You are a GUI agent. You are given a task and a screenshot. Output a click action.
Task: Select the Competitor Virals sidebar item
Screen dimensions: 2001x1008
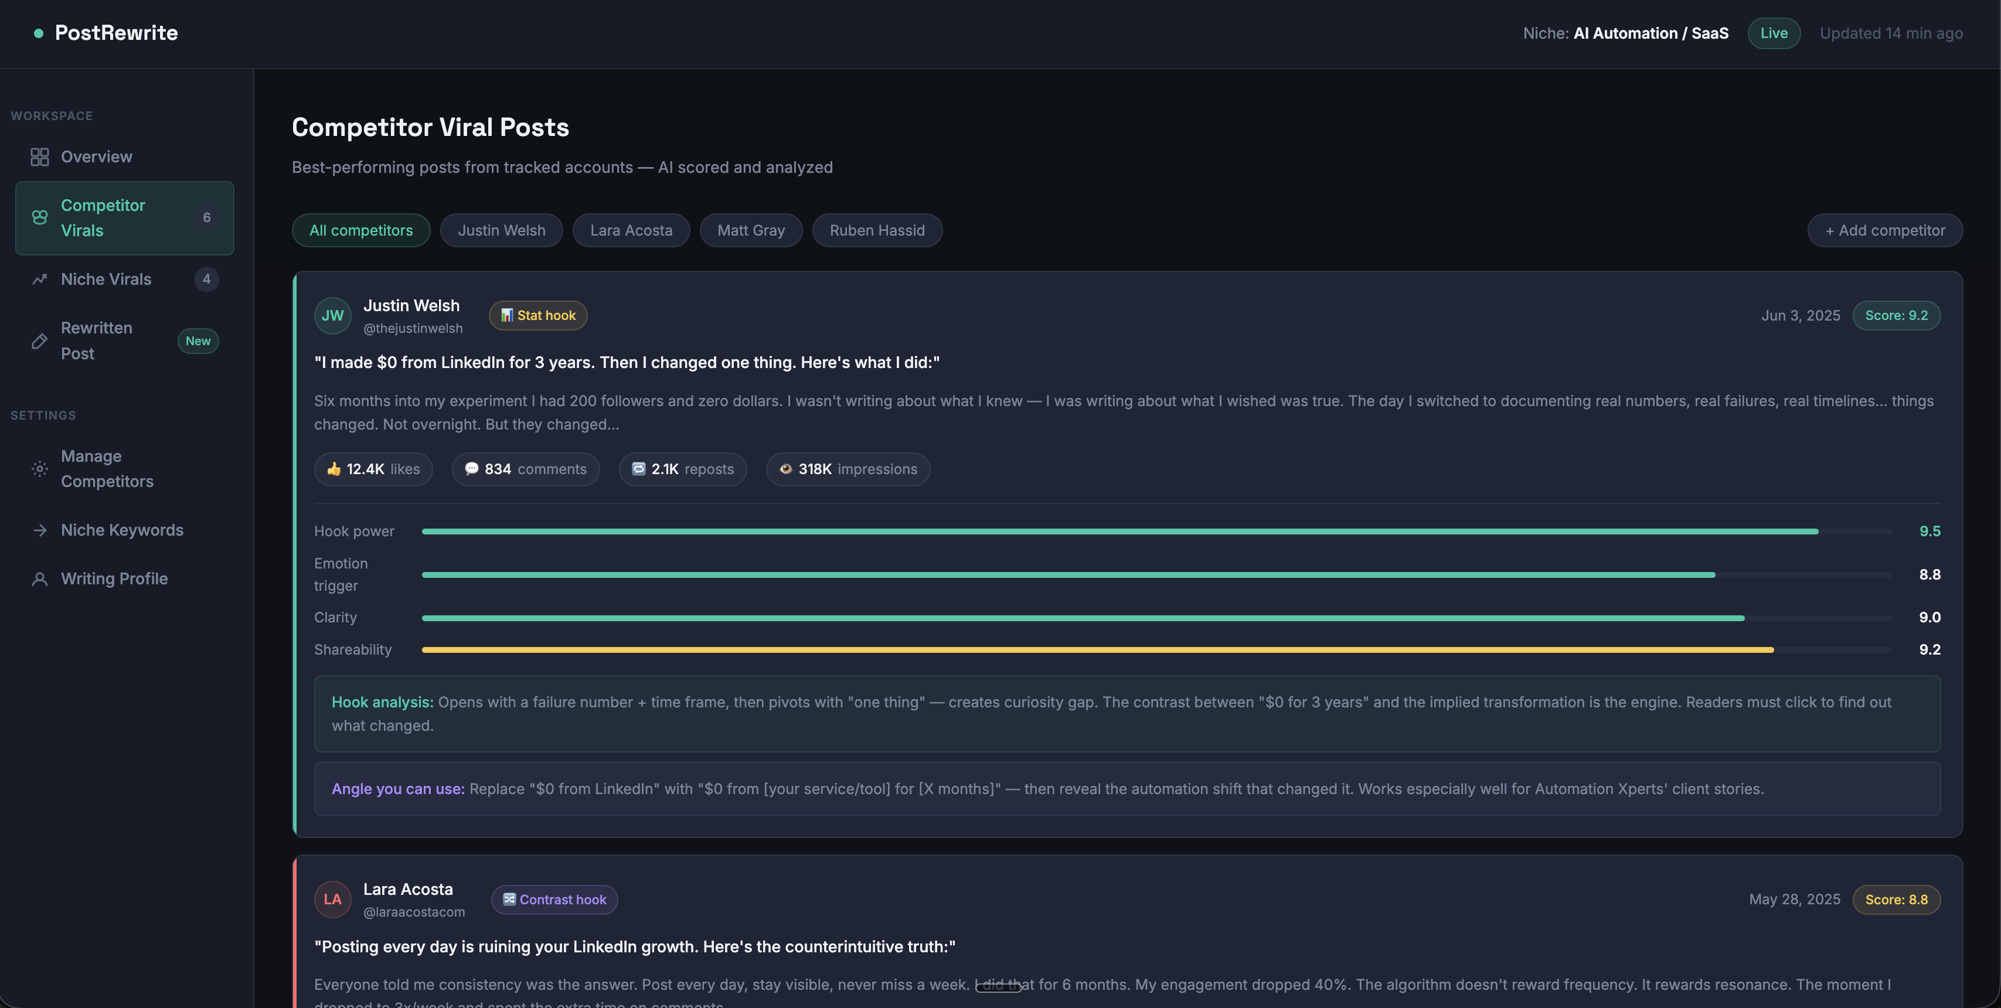(124, 218)
